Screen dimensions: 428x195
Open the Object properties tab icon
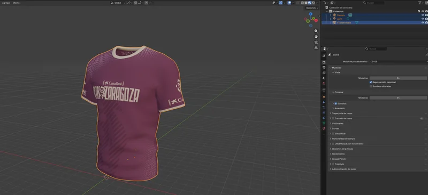pos(324,96)
